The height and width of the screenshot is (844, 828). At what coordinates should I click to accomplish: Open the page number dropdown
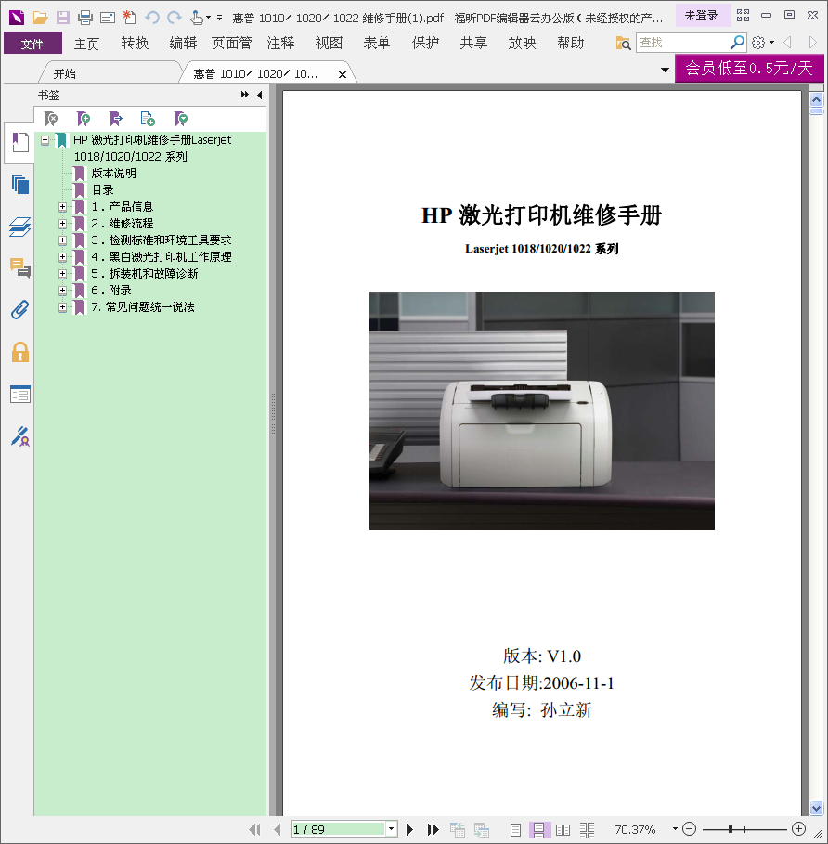392,829
